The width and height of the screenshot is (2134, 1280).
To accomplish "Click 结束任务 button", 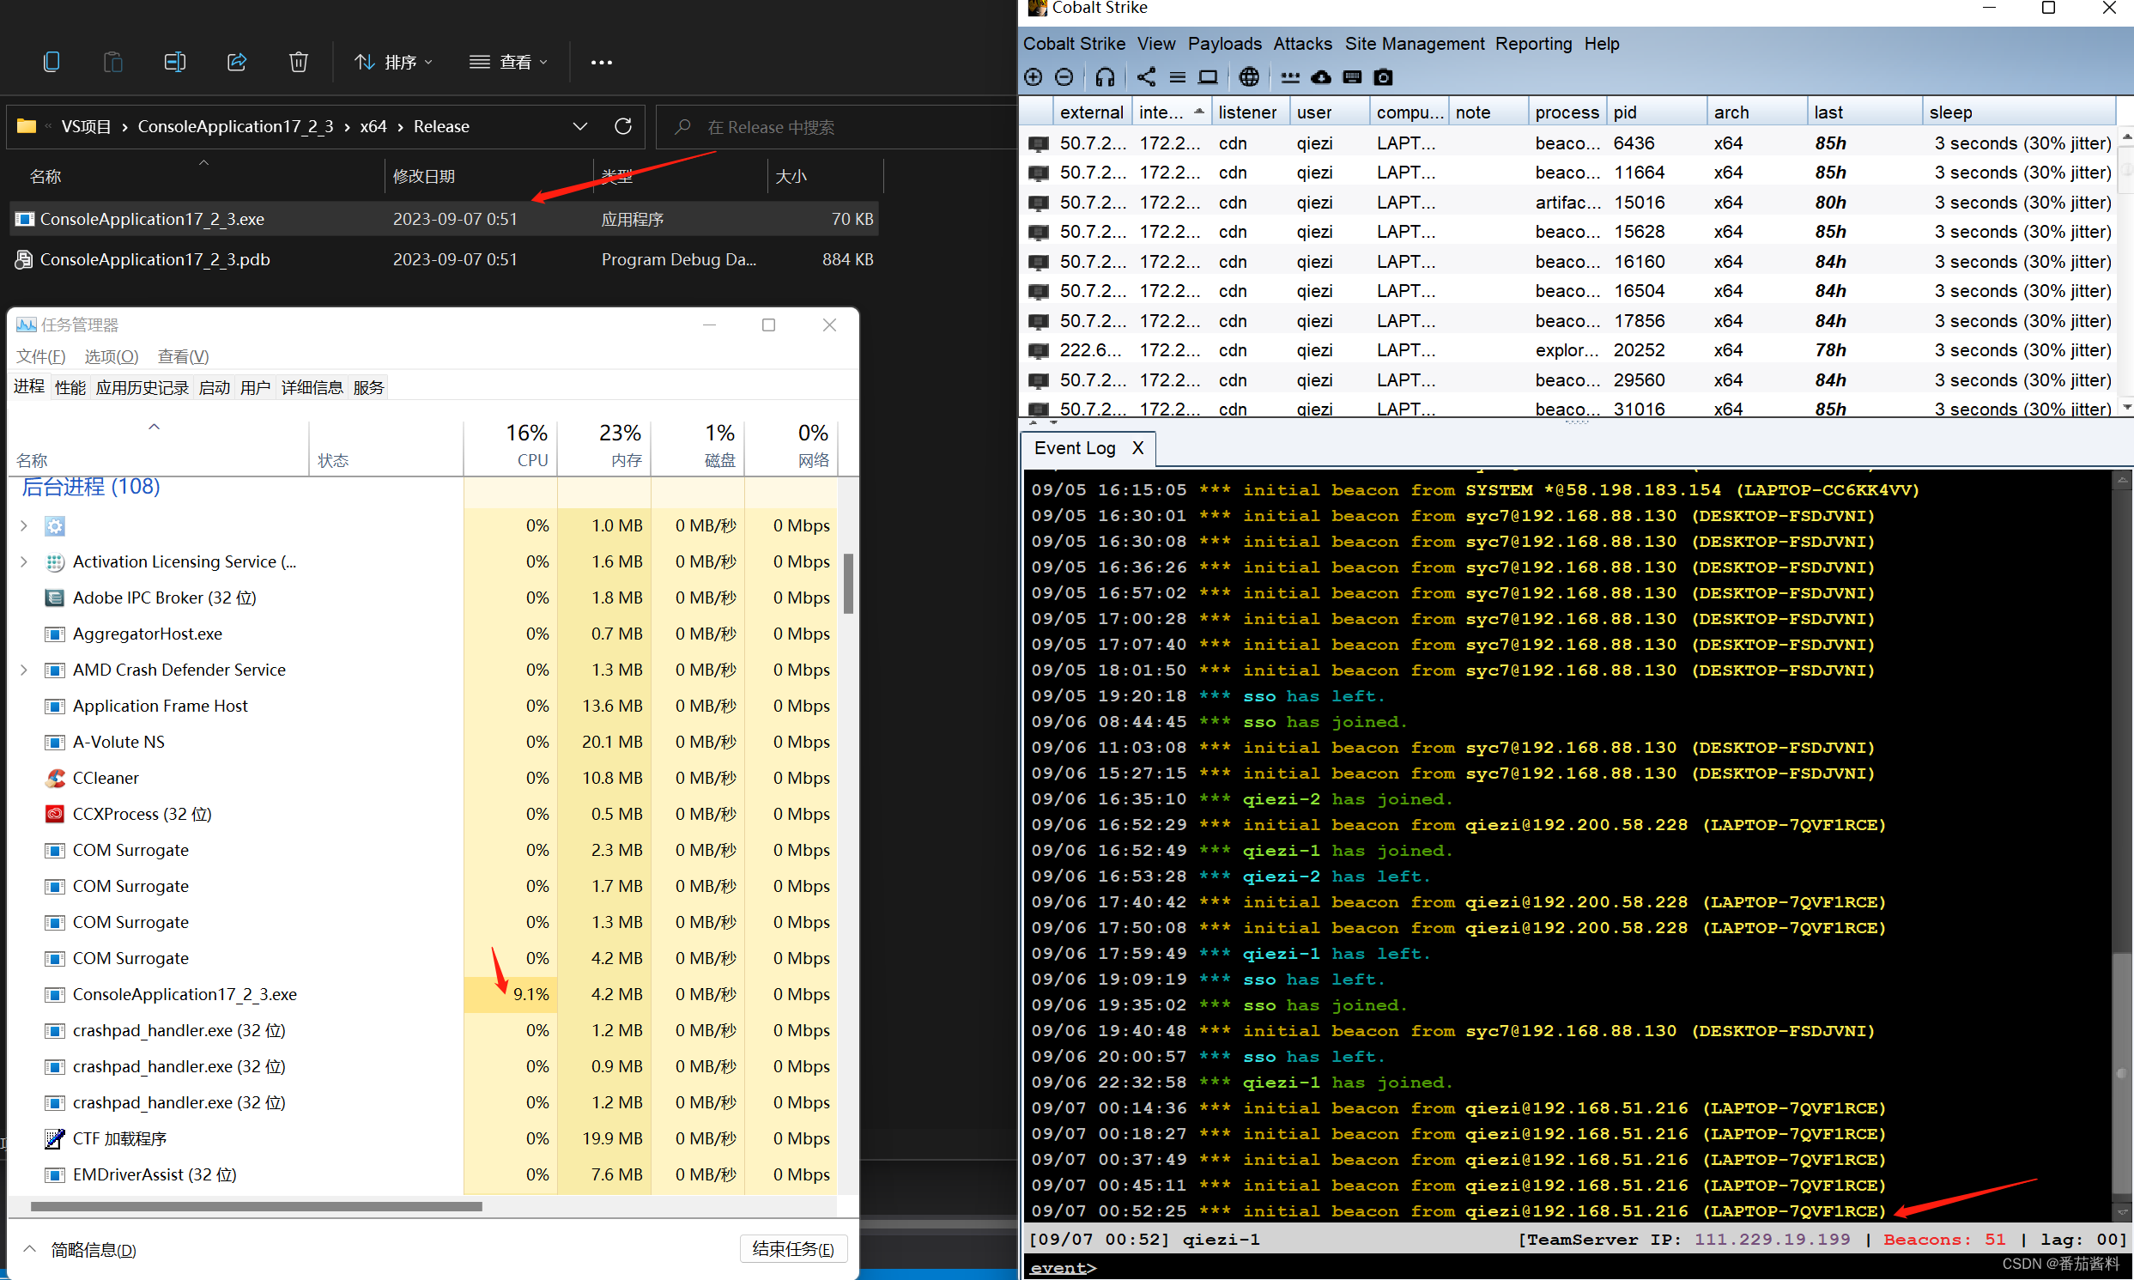I will [793, 1249].
